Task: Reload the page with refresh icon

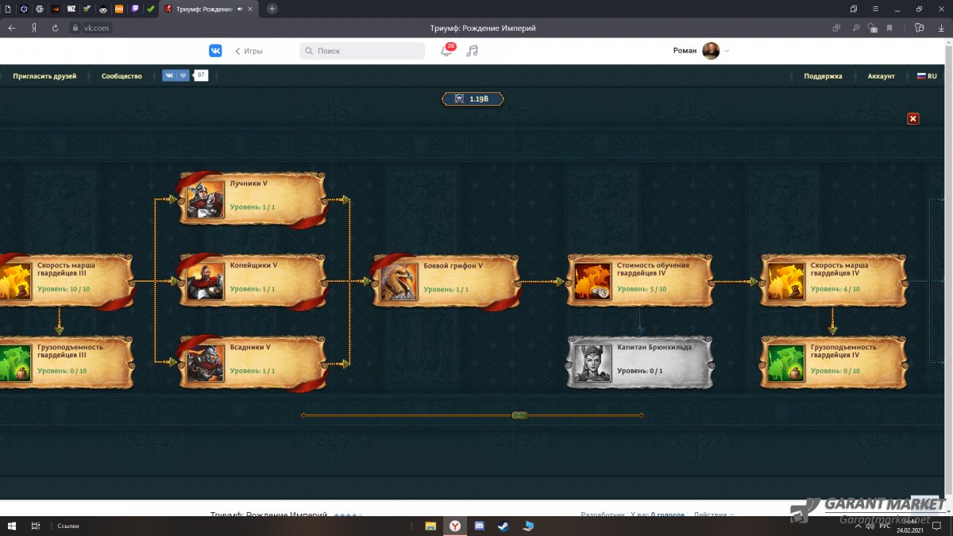Action: tap(56, 27)
